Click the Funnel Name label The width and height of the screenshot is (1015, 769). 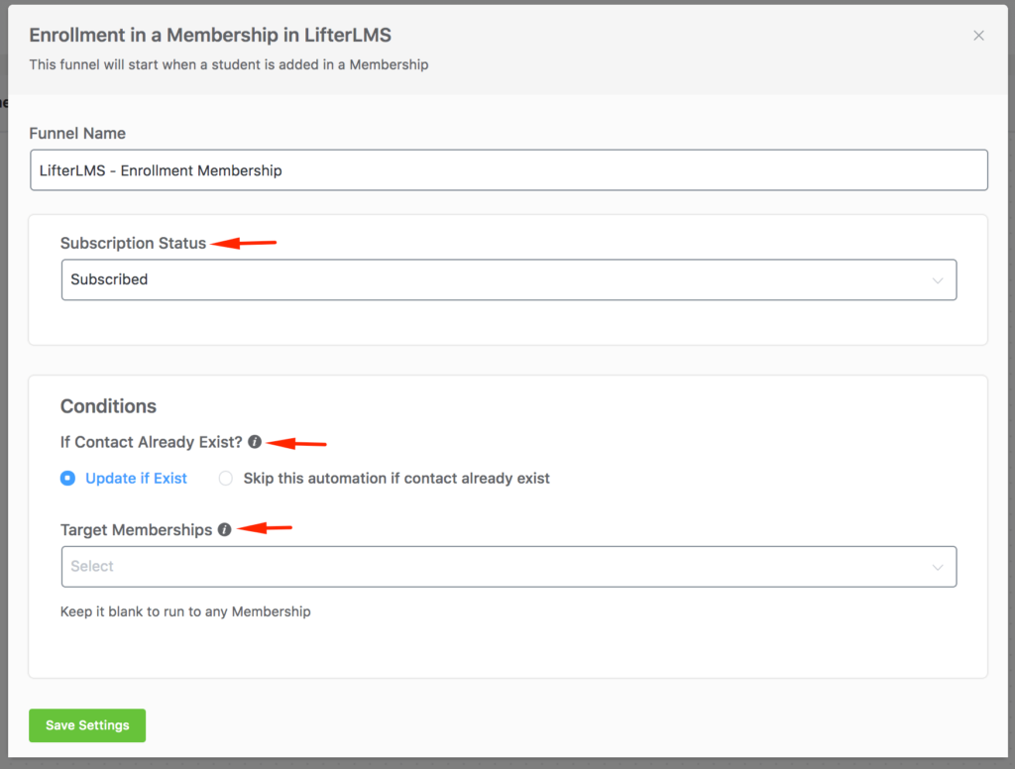tap(77, 134)
